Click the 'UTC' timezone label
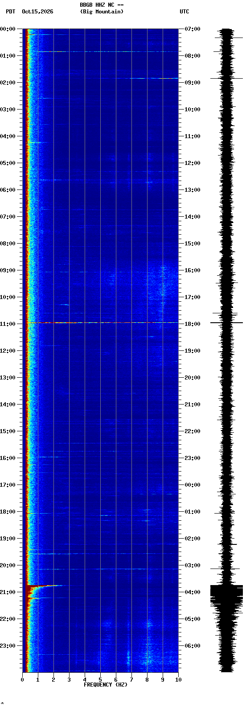 click(184, 12)
